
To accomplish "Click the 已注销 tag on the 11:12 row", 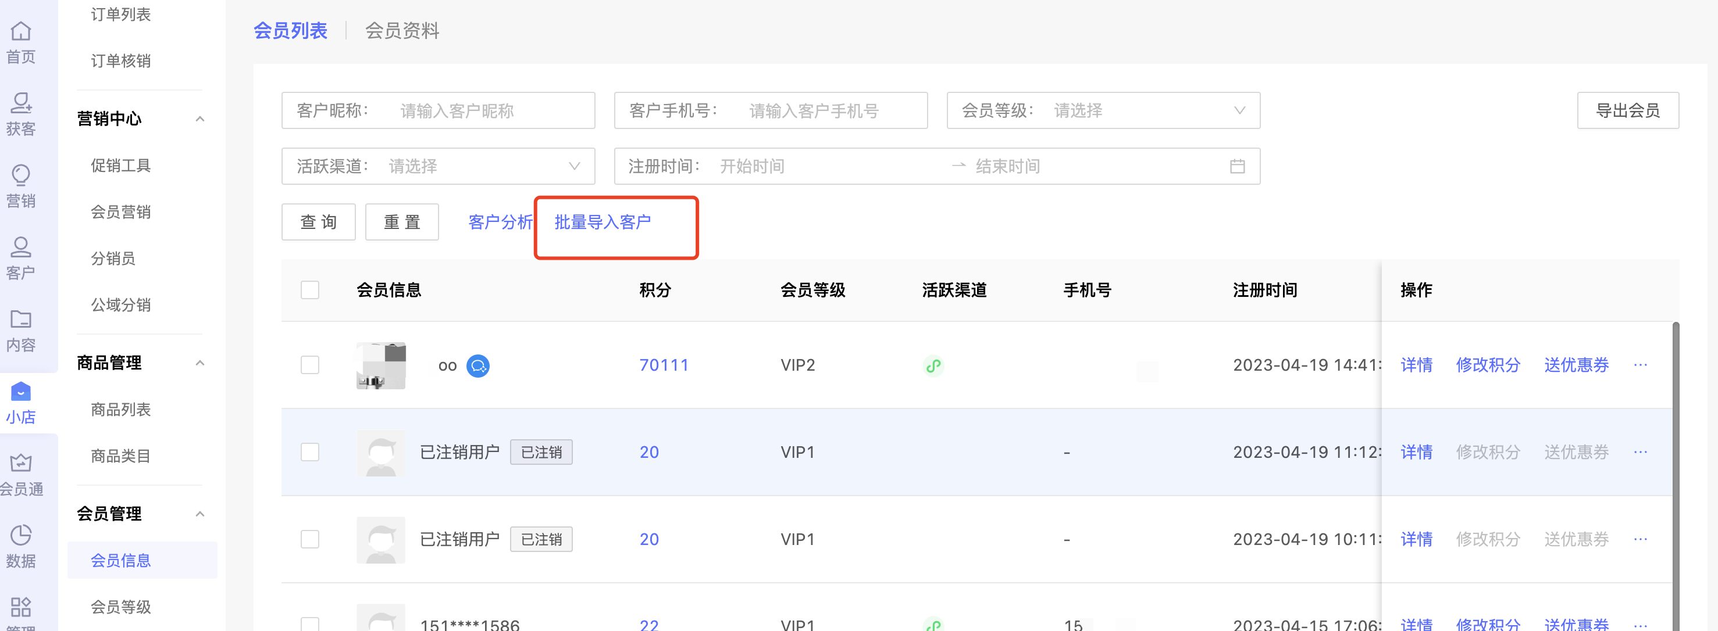I will pos(541,453).
